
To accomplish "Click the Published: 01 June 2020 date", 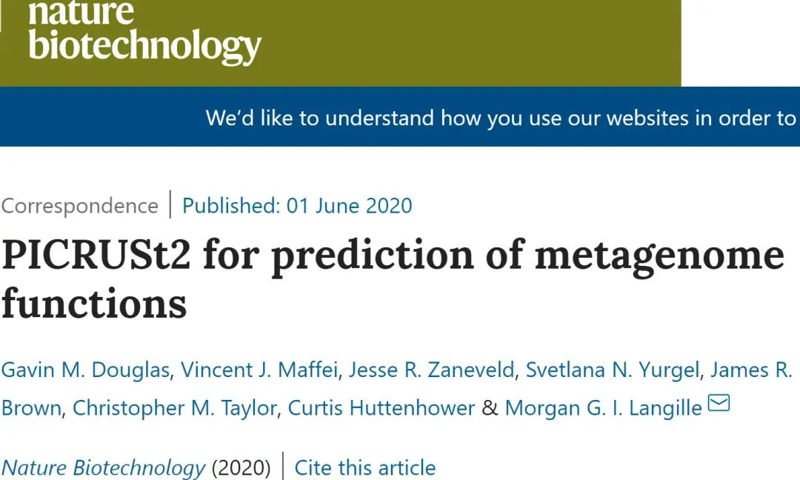I will (x=297, y=205).
